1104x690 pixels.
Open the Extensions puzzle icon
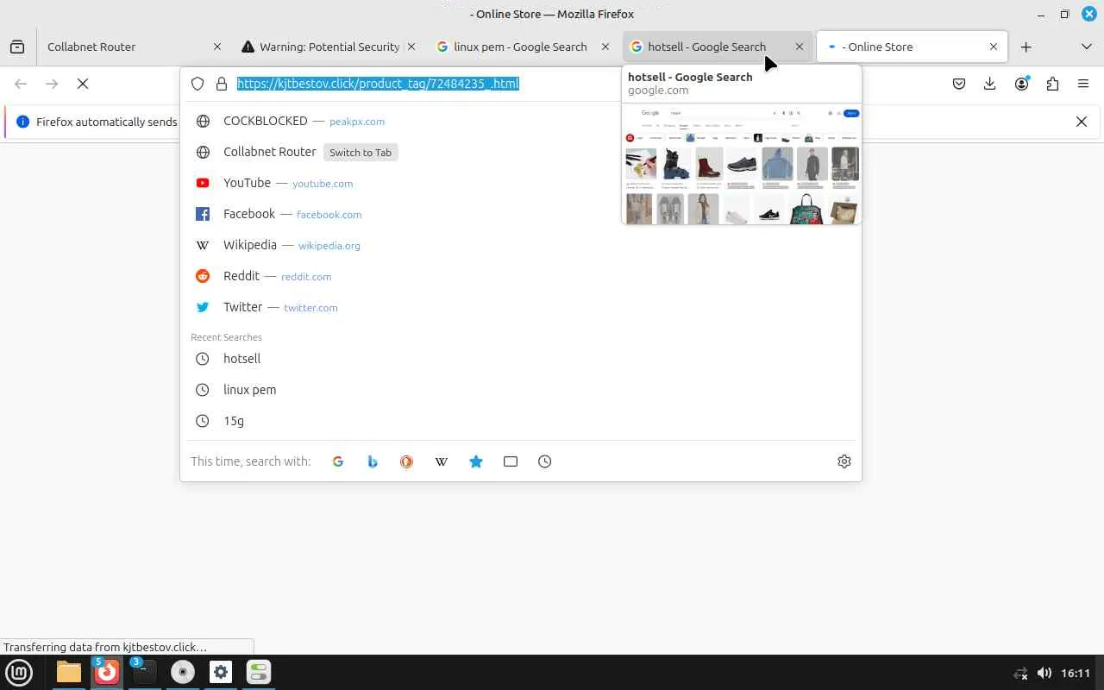(1052, 84)
